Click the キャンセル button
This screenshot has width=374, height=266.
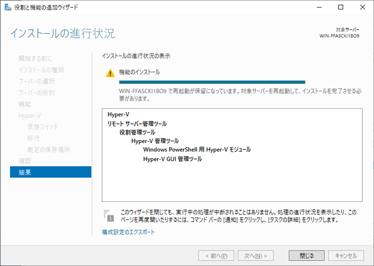click(346, 256)
